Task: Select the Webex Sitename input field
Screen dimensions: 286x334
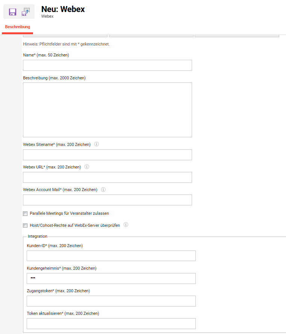Action: tap(107, 155)
